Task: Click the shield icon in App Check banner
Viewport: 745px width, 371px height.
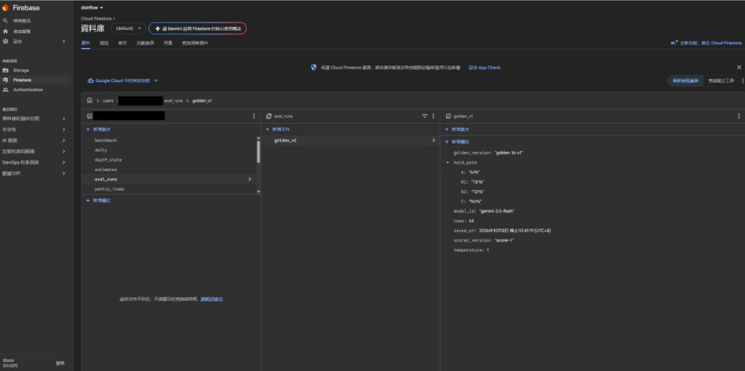Action: coord(314,68)
